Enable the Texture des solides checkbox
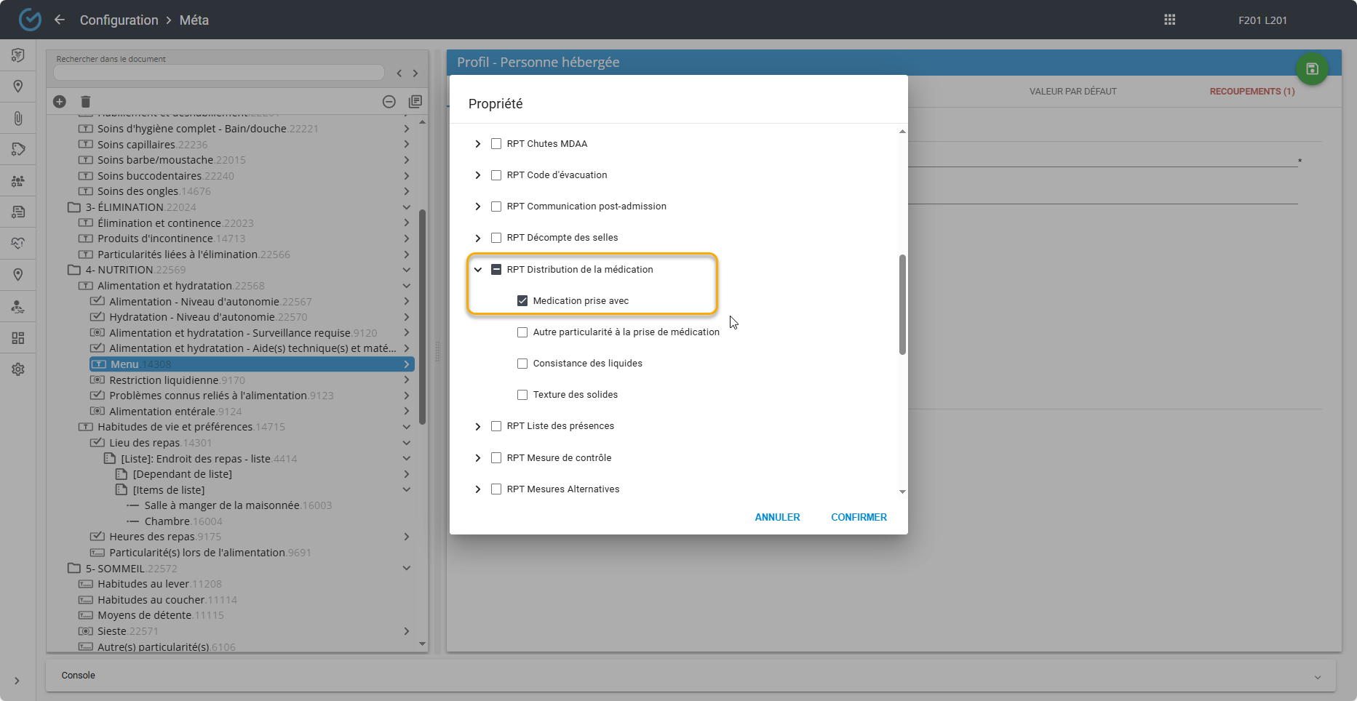The width and height of the screenshot is (1357, 701). coord(522,395)
